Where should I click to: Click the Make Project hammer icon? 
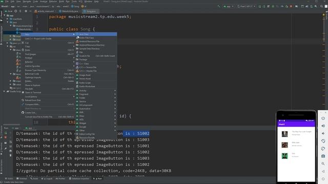tap(219, 6)
